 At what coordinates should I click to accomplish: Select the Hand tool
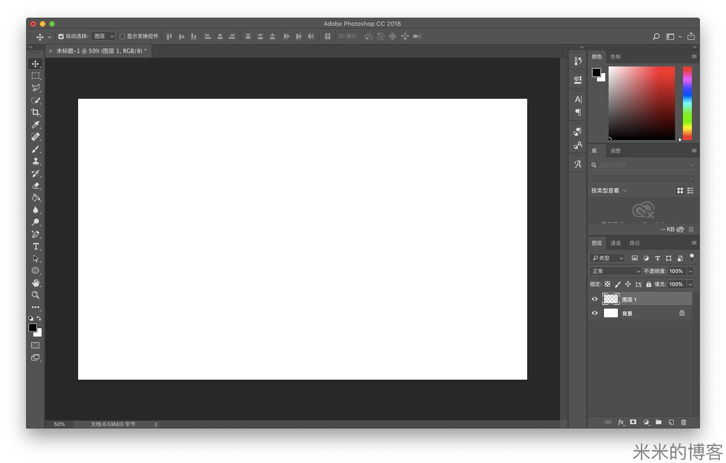click(x=36, y=283)
